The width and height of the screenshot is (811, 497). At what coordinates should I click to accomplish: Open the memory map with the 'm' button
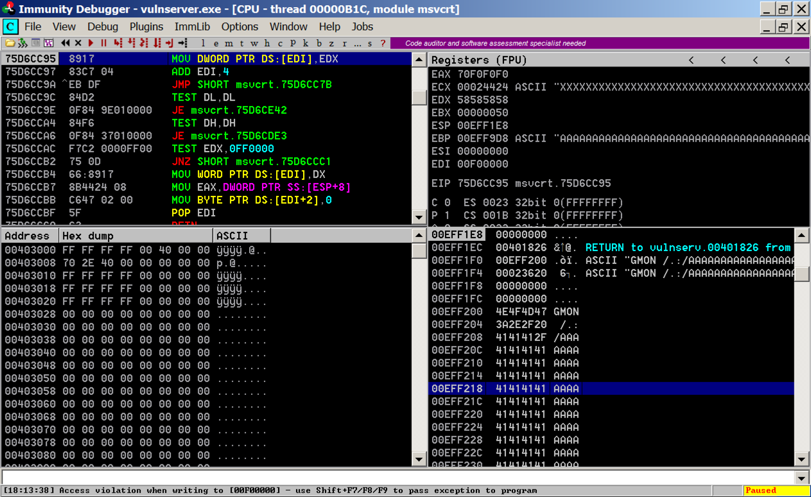point(228,43)
